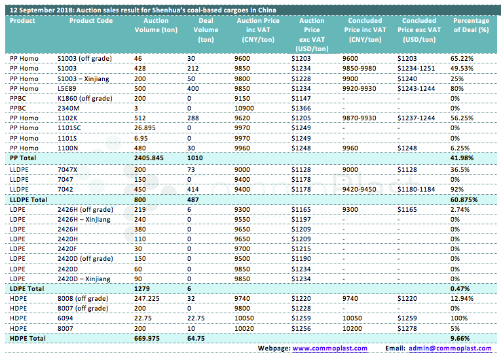Select product code '2420H'
The image size is (501, 359).
(67, 239)
